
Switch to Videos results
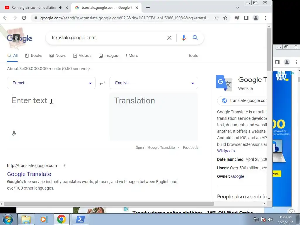coord(82,55)
